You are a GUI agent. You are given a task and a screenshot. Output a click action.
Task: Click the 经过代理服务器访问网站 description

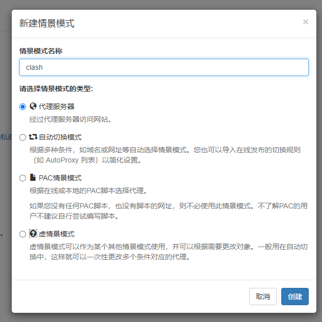70,120
